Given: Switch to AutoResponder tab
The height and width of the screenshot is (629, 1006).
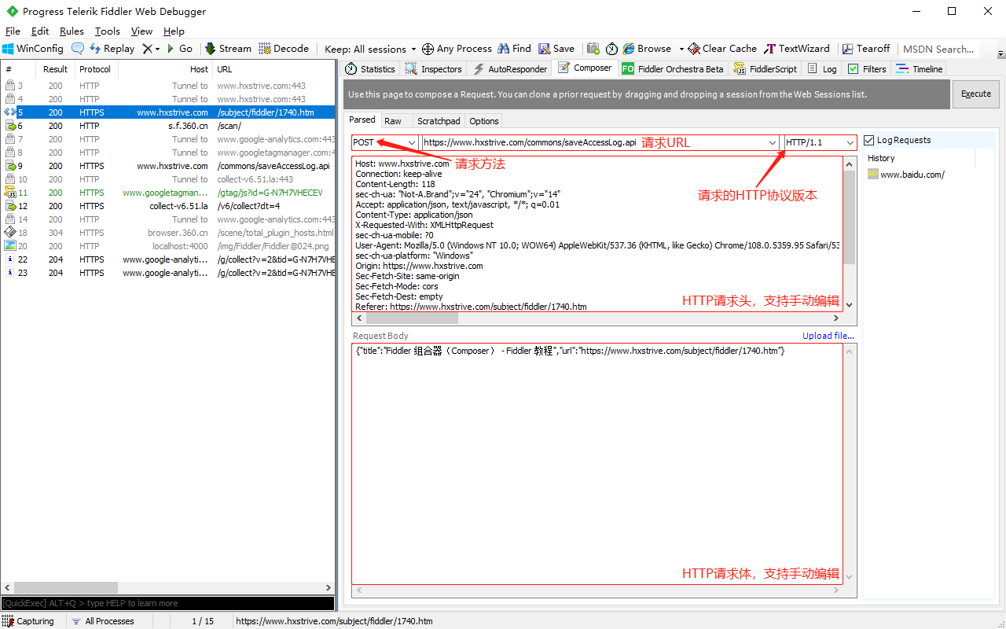Looking at the screenshot, I should 510,69.
